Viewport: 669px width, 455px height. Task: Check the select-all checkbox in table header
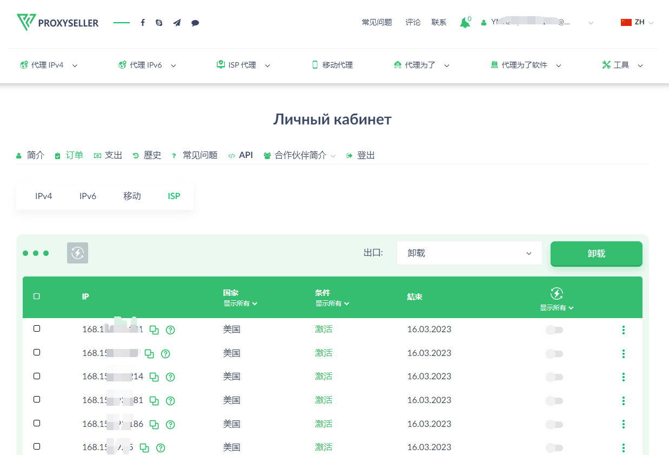(37, 296)
